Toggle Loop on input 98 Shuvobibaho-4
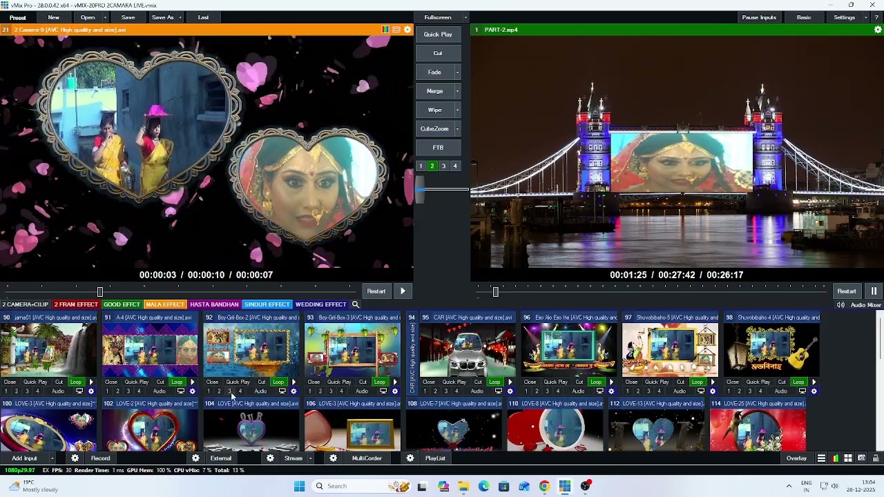884x497 pixels. 798,382
